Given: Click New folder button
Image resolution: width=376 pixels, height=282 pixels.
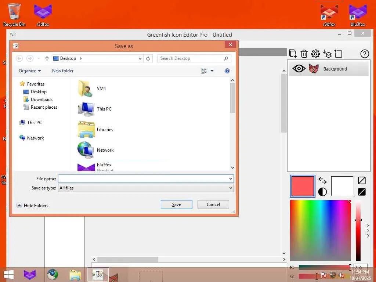Looking at the screenshot, I should (x=63, y=71).
